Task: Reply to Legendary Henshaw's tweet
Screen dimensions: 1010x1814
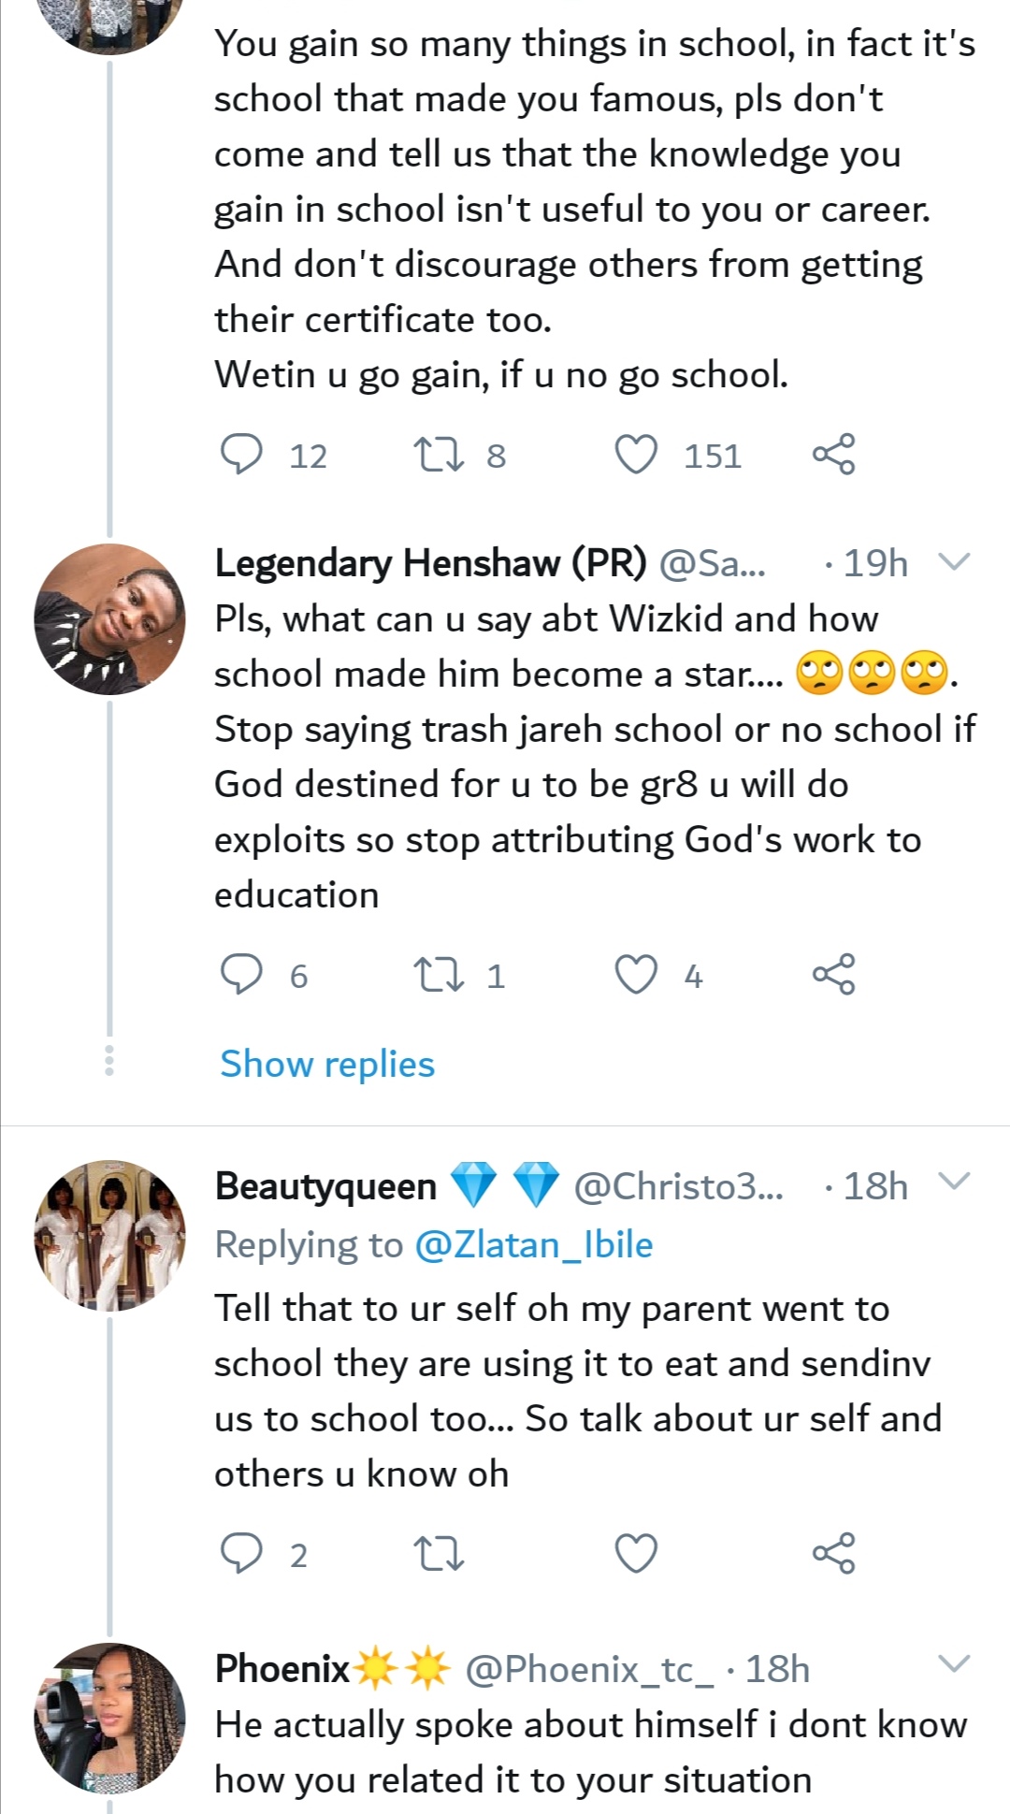Action: point(241,974)
